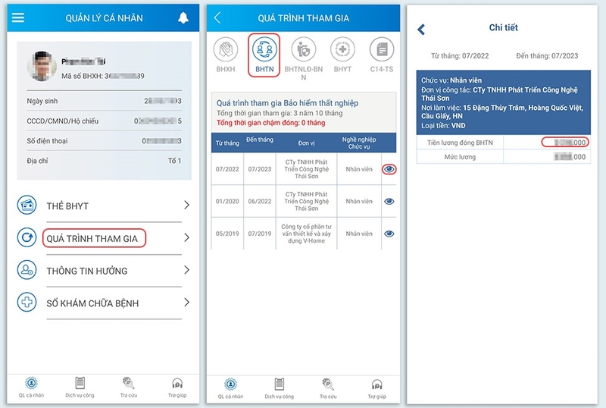The width and height of the screenshot is (606, 408).
Task: Expand the Sổ khám chữa bệnh chevron
Action: (186, 302)
